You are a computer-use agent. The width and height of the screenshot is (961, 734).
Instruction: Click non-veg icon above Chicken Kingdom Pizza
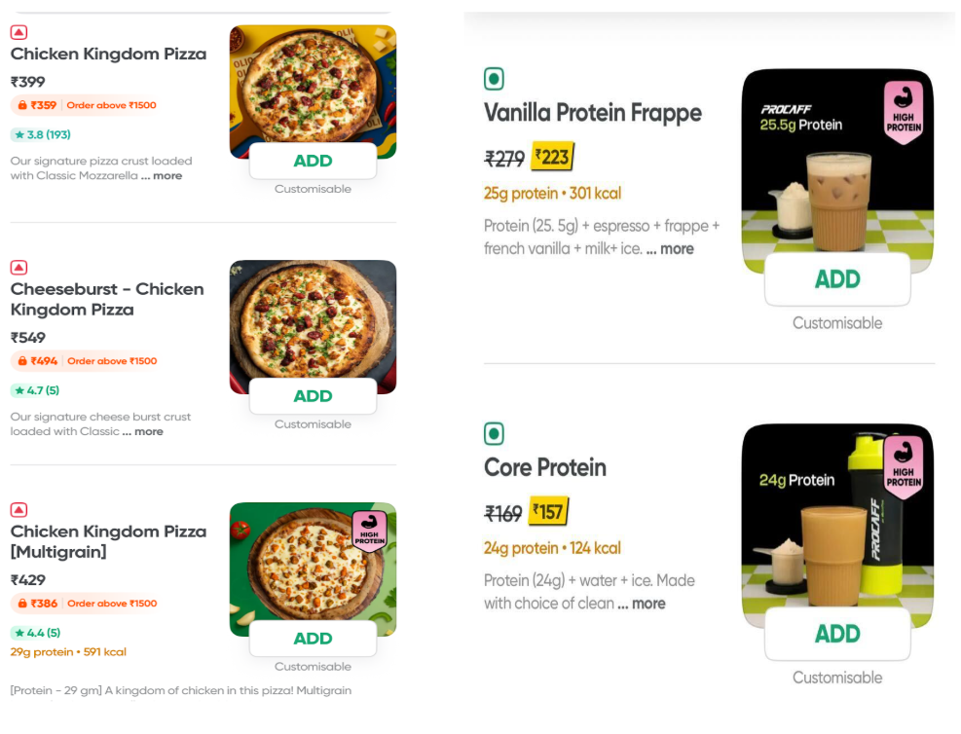18,32
